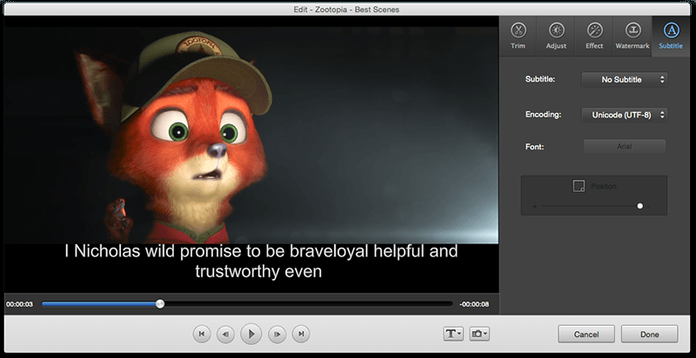
Task: Step back one frame
Action: [225, 334]
